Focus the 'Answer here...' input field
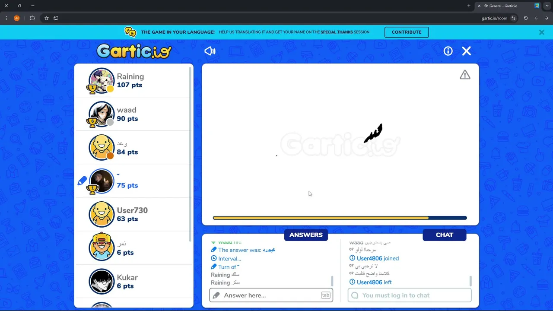553x311 pixels. pos(271,295)
